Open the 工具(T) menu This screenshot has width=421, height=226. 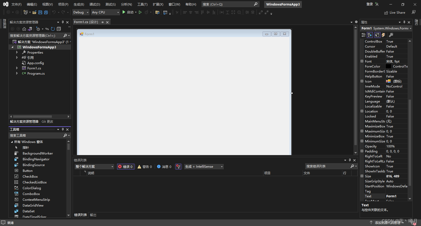tap(142, 4)
